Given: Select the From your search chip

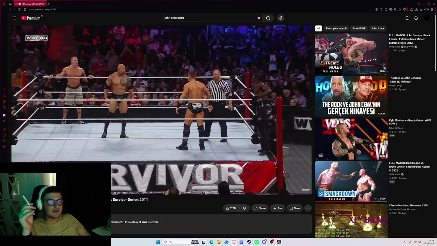Looking at the screenshot, I should (x=336, y=28).
